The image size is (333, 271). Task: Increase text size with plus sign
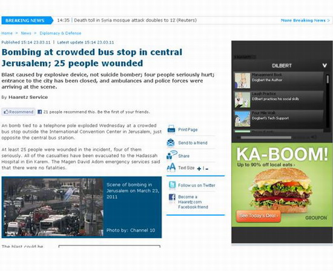[199, 169]
